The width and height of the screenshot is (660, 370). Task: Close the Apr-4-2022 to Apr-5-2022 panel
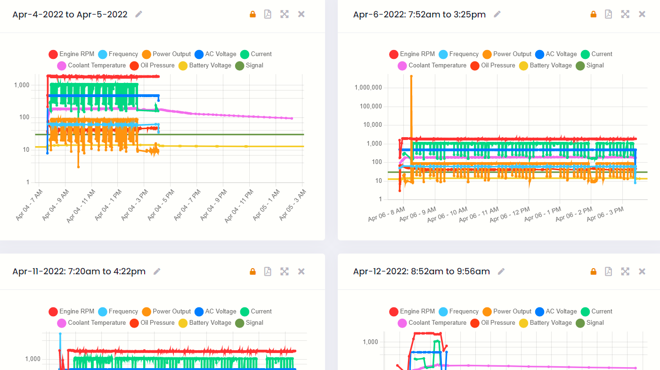coord(301,14)
